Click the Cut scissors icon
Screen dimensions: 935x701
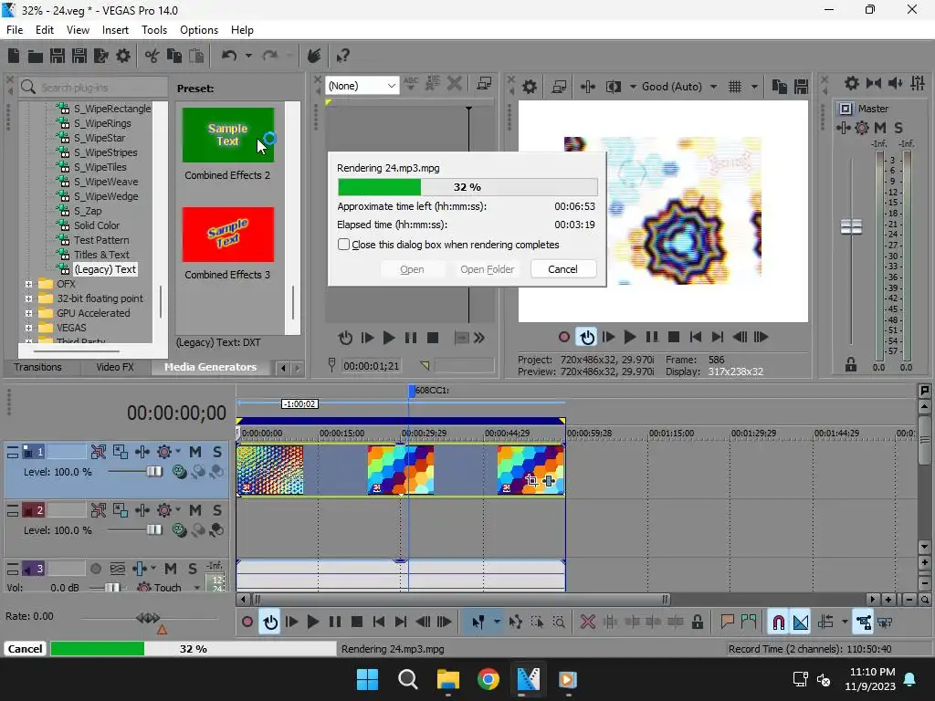[152, 56]
